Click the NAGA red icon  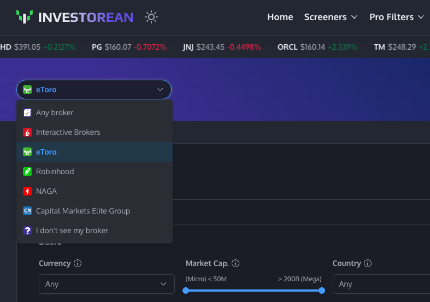[27, 191]
